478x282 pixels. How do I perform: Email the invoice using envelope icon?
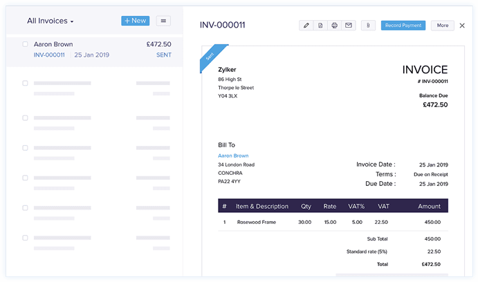click(x=349, y=26)
